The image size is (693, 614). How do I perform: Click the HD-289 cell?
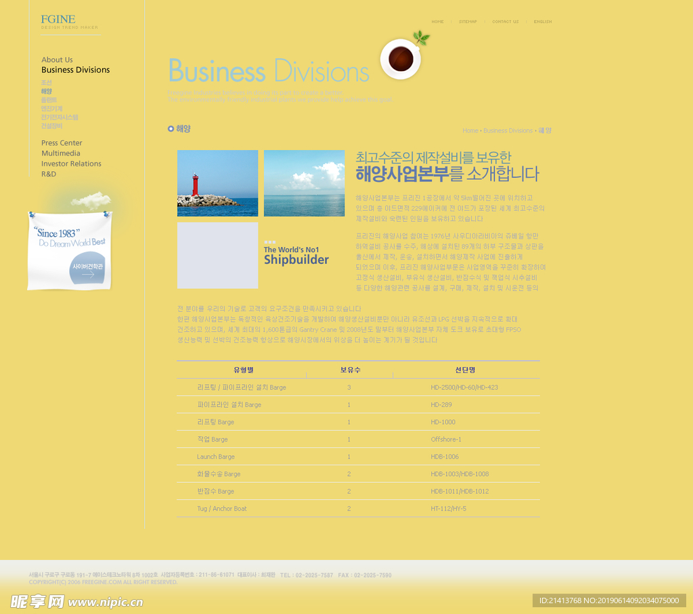pyautogui.click(x=441, y=404)
